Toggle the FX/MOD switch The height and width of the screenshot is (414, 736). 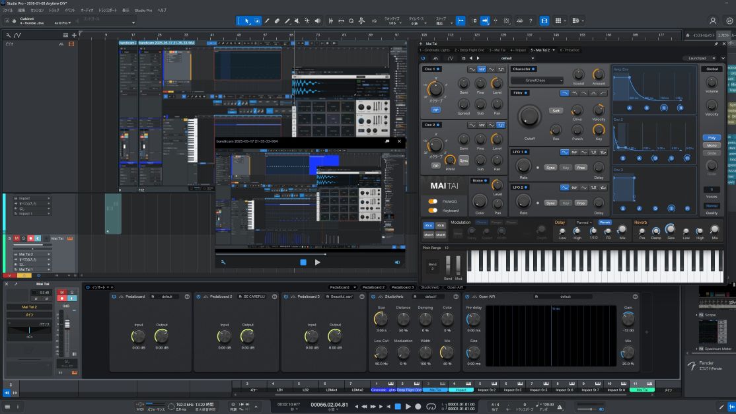(433, 201)
